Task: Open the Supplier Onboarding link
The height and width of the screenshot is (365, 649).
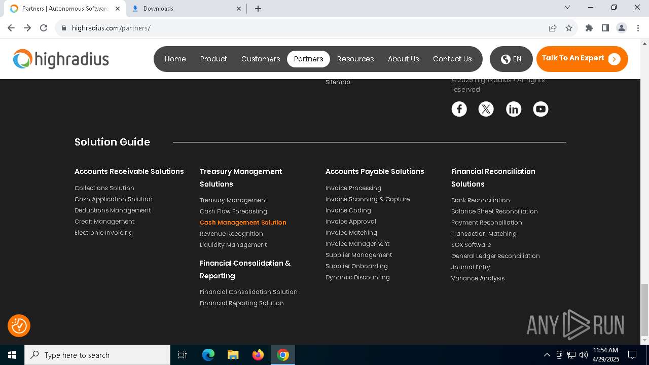Action: coord(356,266)
